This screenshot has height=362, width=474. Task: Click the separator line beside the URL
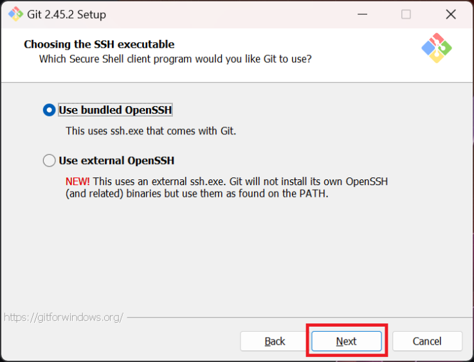[300, 317]
